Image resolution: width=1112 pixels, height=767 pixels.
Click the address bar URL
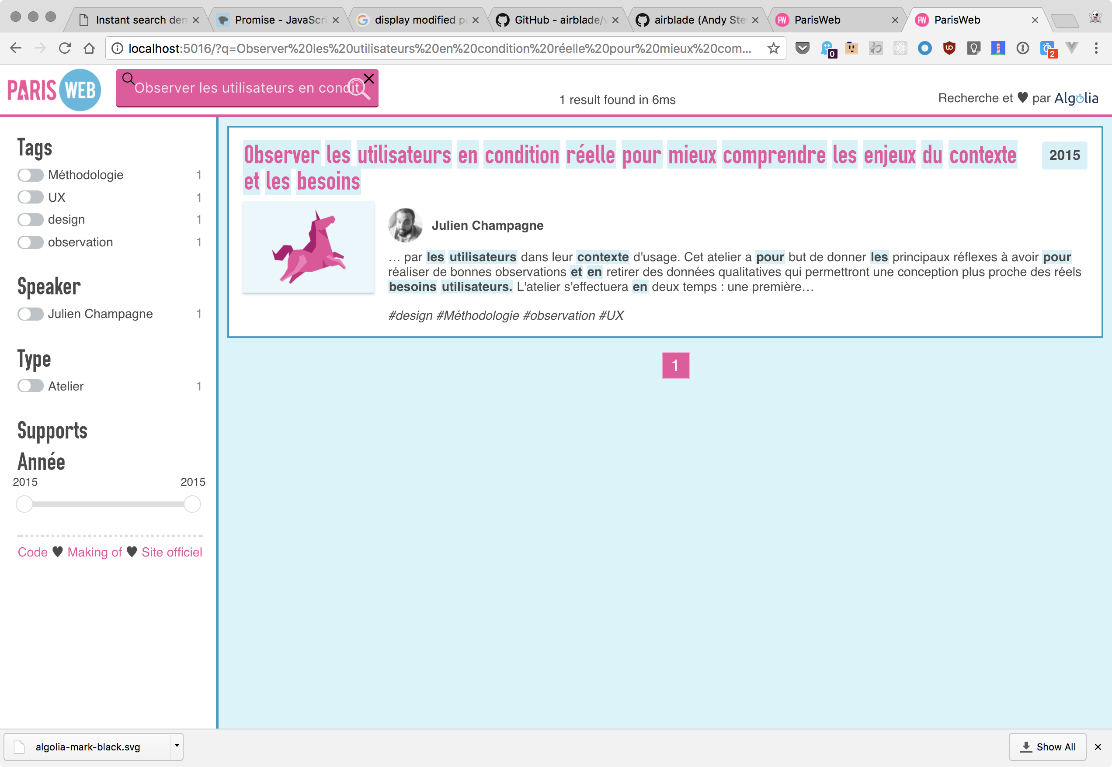[x=440, y=48]
